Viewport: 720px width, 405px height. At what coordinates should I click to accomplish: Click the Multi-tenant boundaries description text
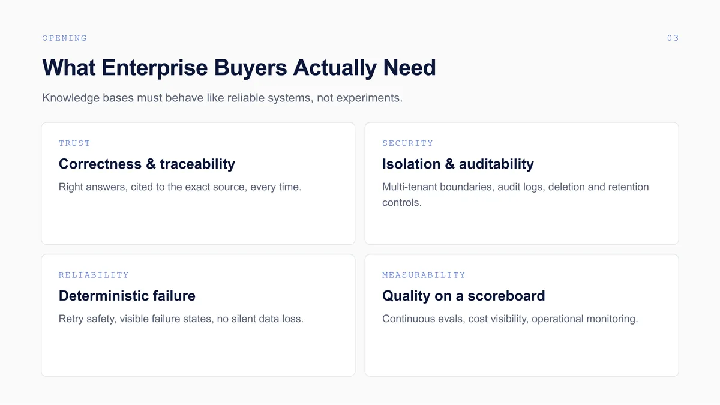[515, 195]
